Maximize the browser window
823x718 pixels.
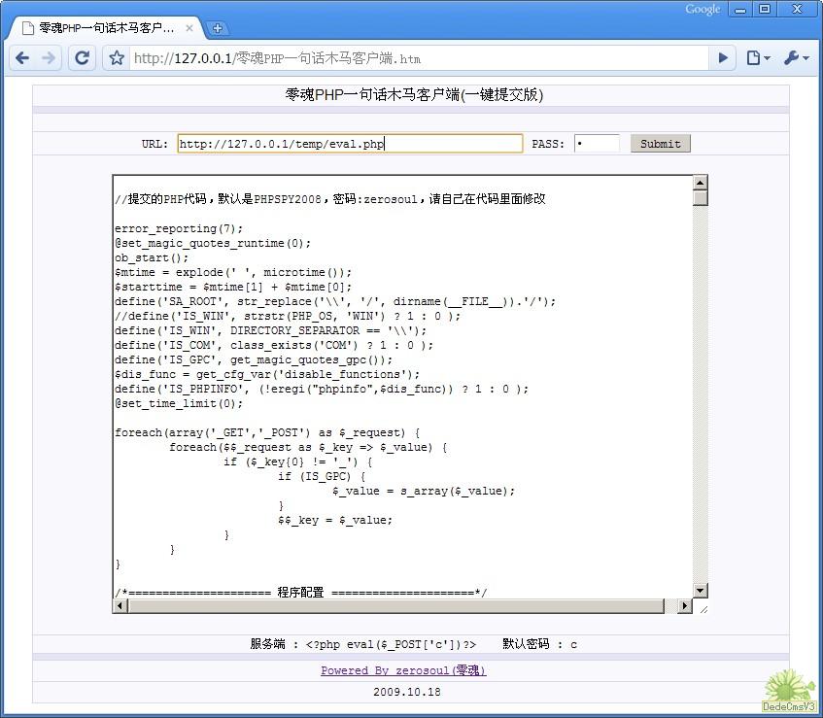point(765,10)
